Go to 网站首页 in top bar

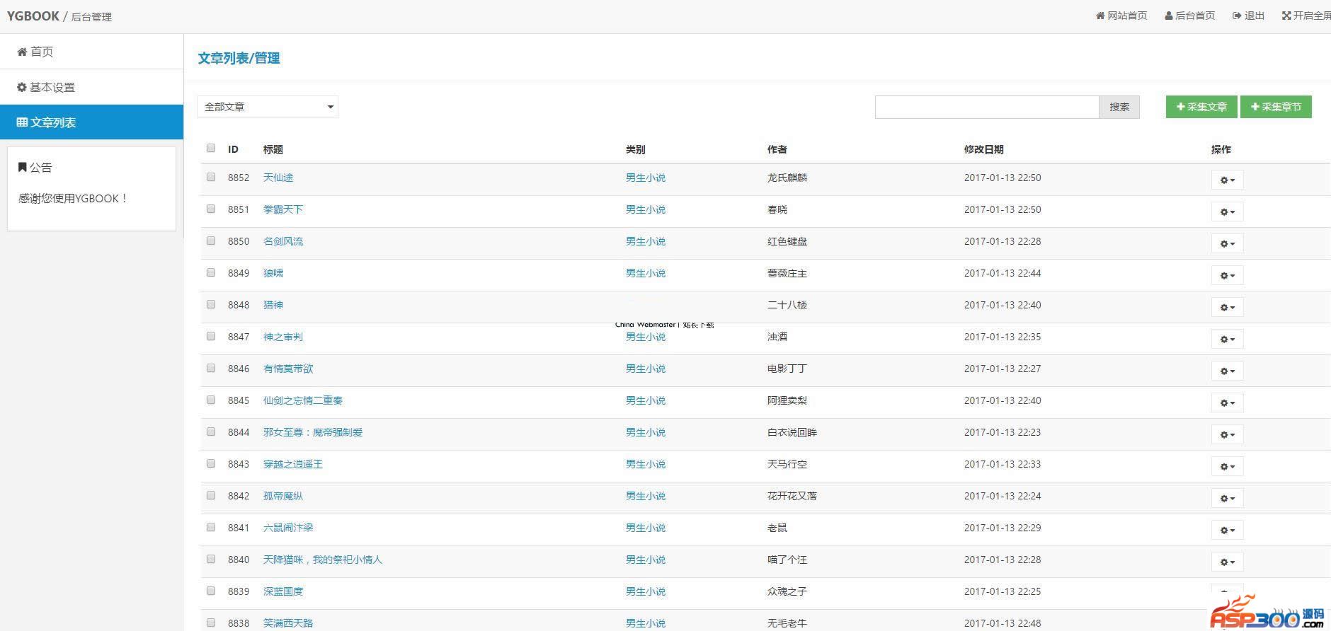(x=1121, y=16)
